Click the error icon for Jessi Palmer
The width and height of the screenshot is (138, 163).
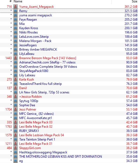pyautogui.click(x=16, y=109)
